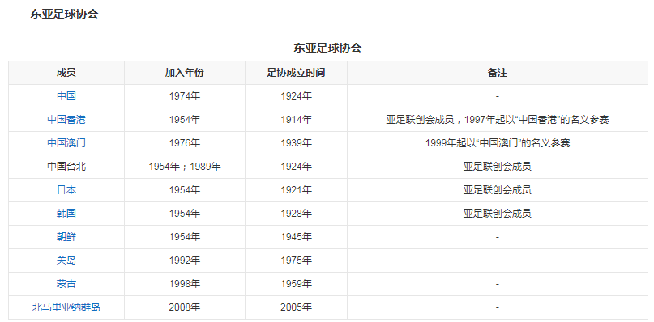Open the 朝鲜 link
The height and width of the screenshot is (322, 654).
[x=66, y=237]
